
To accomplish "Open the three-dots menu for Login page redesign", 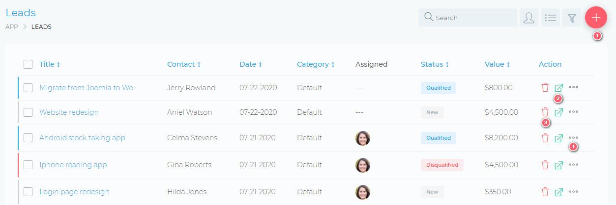I will coord(573,192).
